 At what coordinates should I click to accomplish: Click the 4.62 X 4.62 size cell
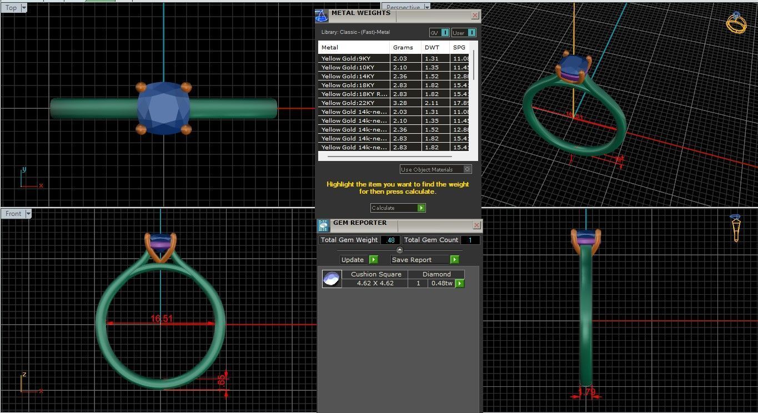(375, 283)
